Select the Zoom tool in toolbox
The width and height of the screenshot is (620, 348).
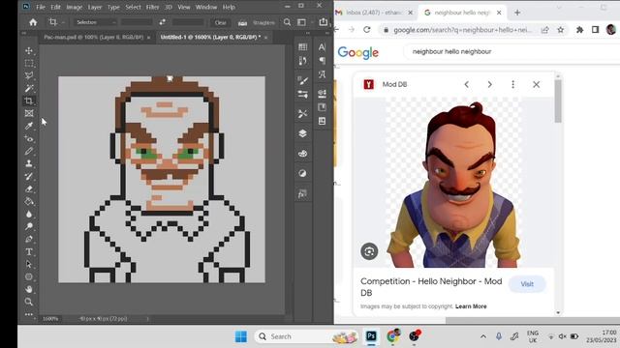point(29,302)
